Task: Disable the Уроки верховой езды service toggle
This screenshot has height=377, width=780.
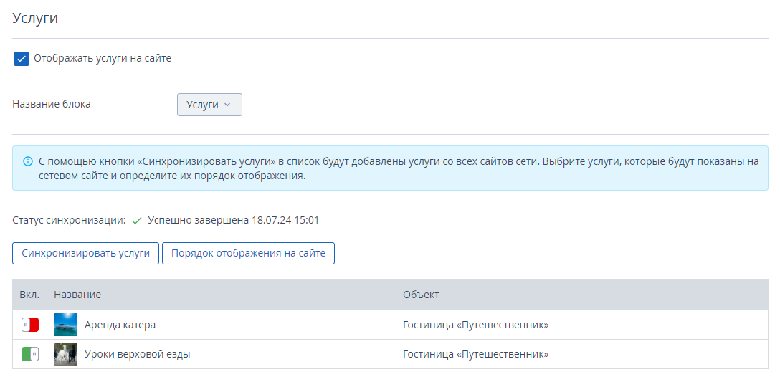Action: (x=30, y=354)
